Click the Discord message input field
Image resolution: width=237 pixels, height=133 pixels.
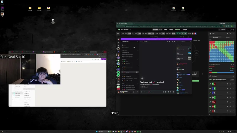[152, 92]
